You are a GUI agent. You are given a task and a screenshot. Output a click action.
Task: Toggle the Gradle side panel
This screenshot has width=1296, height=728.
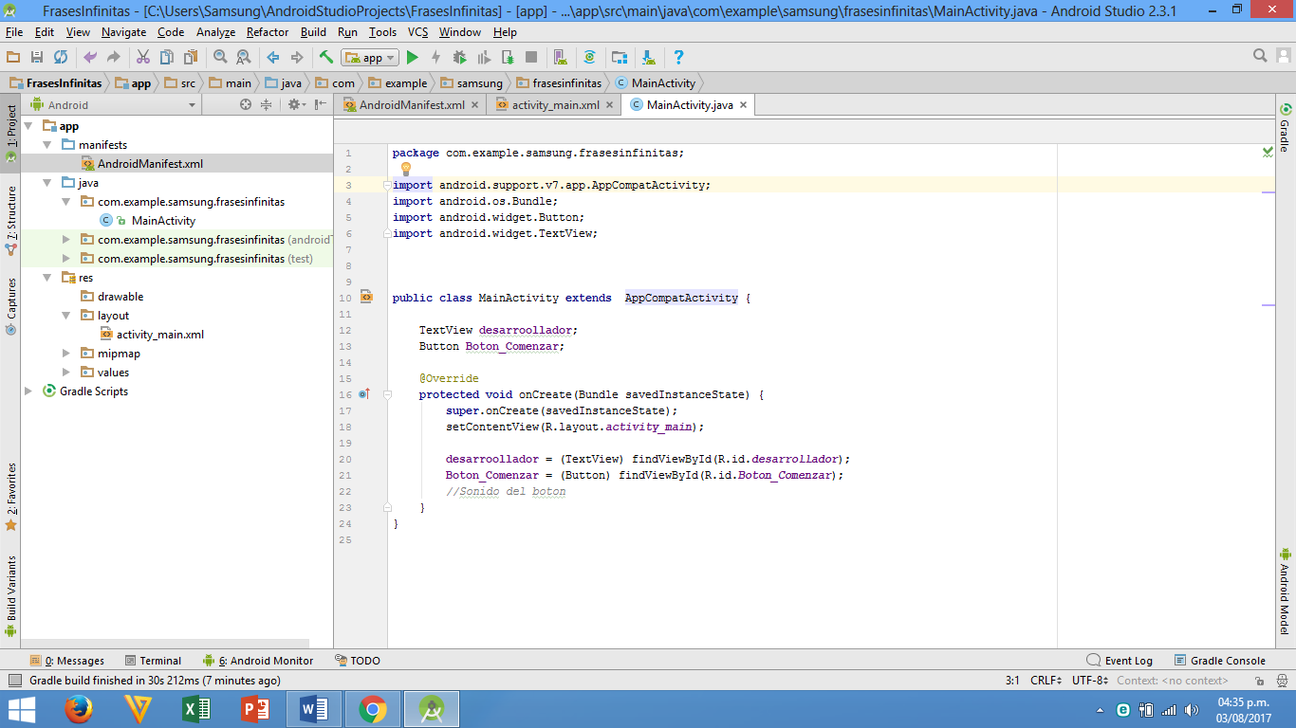1286,127
